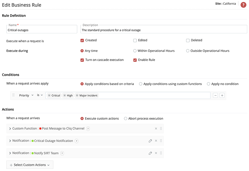Choose Abort process execution
The width and height of the screenshot is (249, 171).
[126, 119]
